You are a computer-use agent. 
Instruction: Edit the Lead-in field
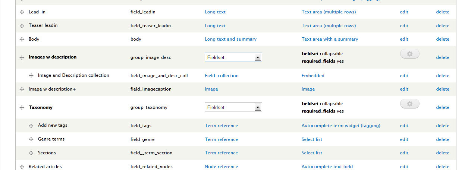click(404, 12)
